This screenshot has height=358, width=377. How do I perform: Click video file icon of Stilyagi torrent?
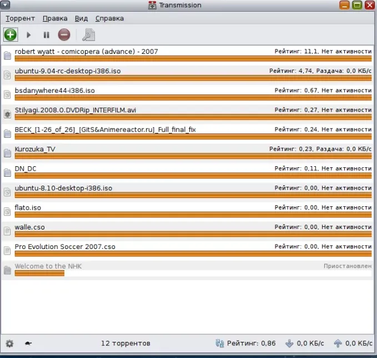click(7, 114)
